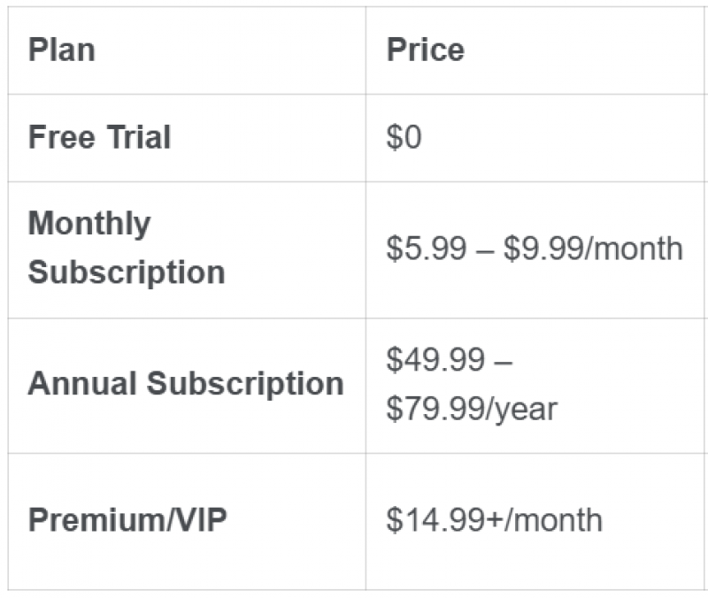The image size is (708, 598).
Task: Click the $49.99 – $79.99/year price cell
Action: 471,385
